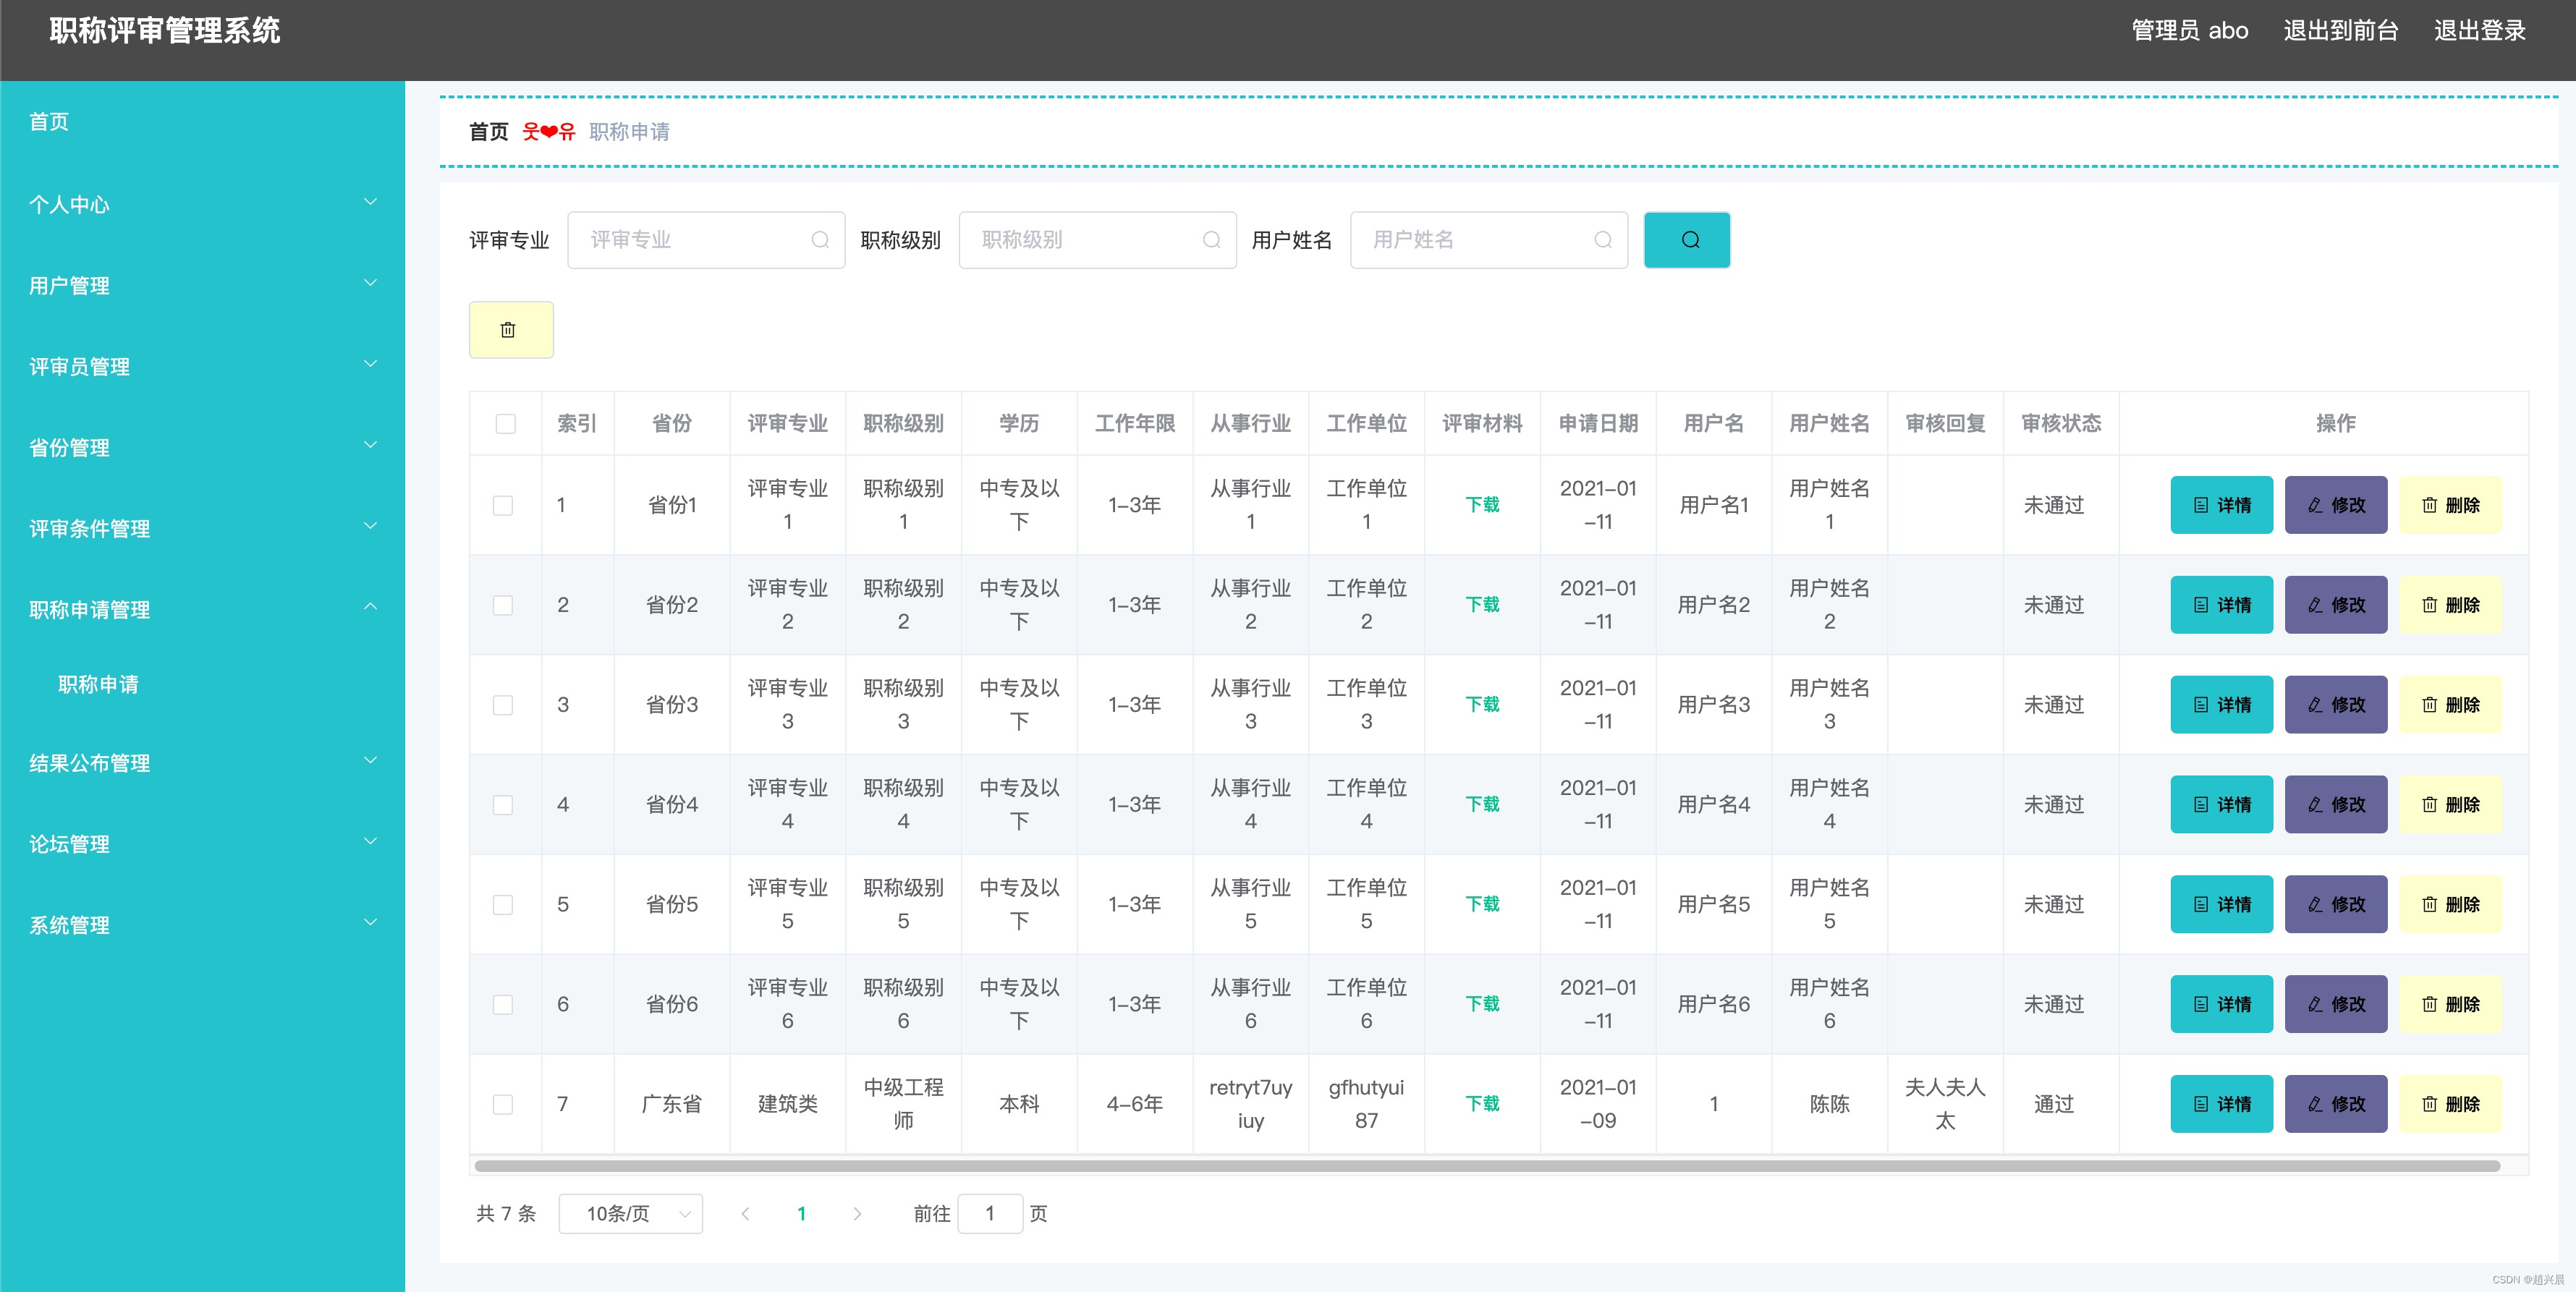Click 删除 for row 3 省份3
The image size is (2576, 1292).
(2450, 705)
